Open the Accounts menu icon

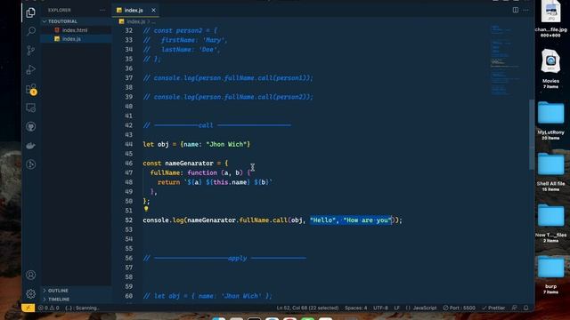tap(31, 275)
